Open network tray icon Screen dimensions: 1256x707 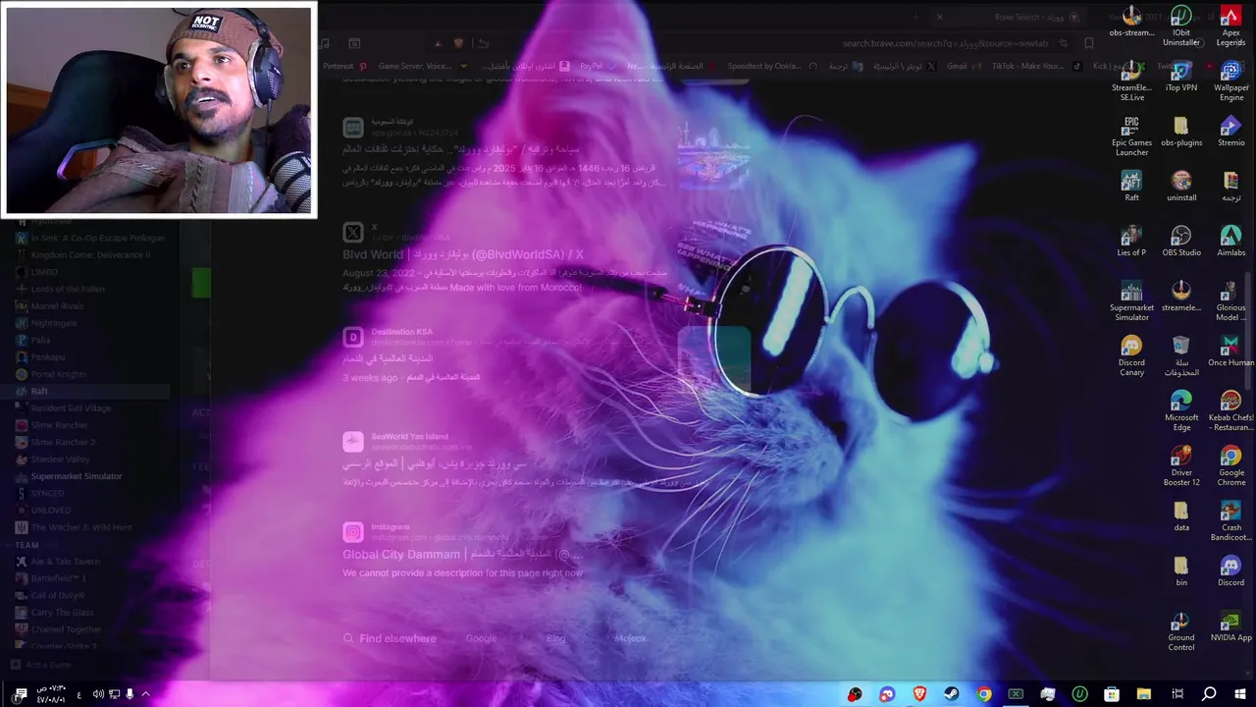pyautogui.click(x=114, y=694)
